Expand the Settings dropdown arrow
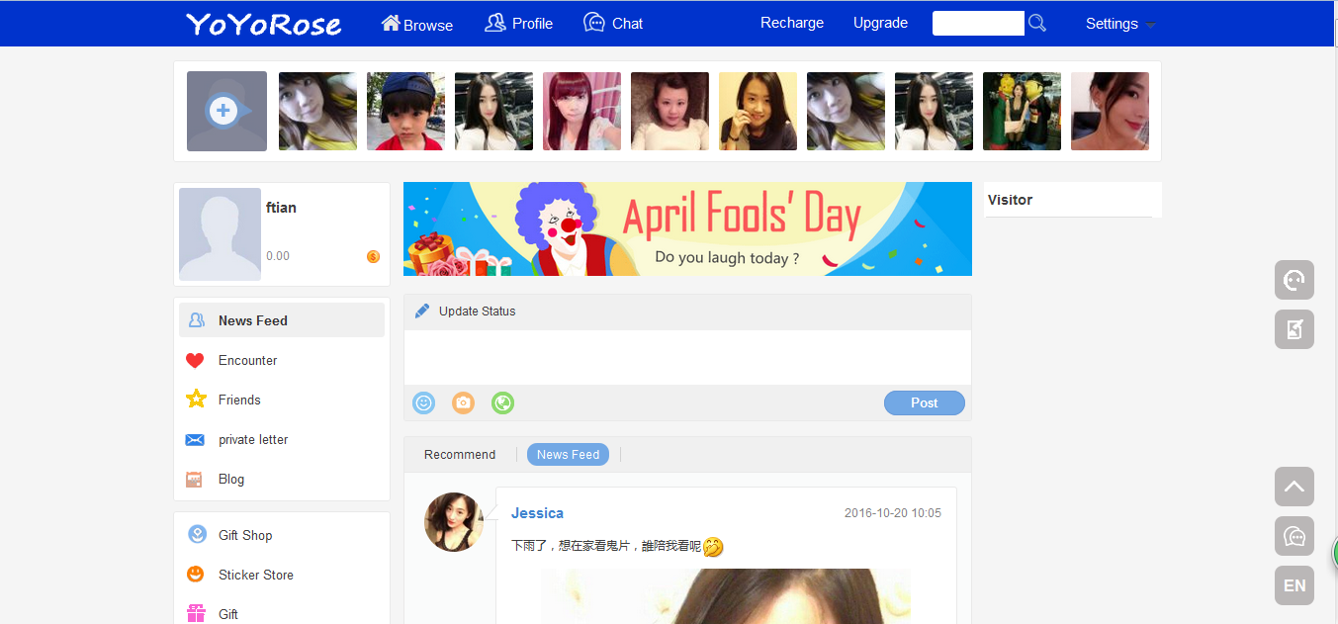1338x624 pixels. (x=1150, y=25)
